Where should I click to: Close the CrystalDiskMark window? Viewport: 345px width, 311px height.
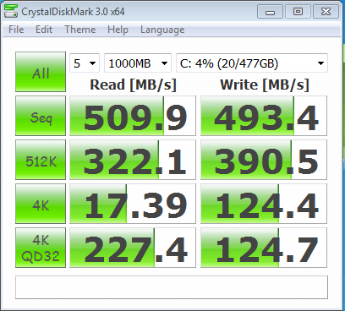click(326, 12)
